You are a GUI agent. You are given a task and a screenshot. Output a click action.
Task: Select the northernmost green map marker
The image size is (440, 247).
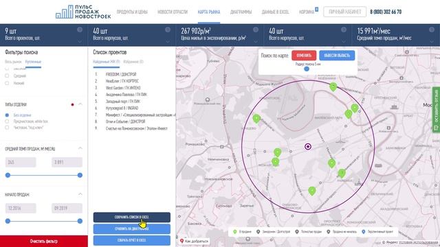point(333,87)
